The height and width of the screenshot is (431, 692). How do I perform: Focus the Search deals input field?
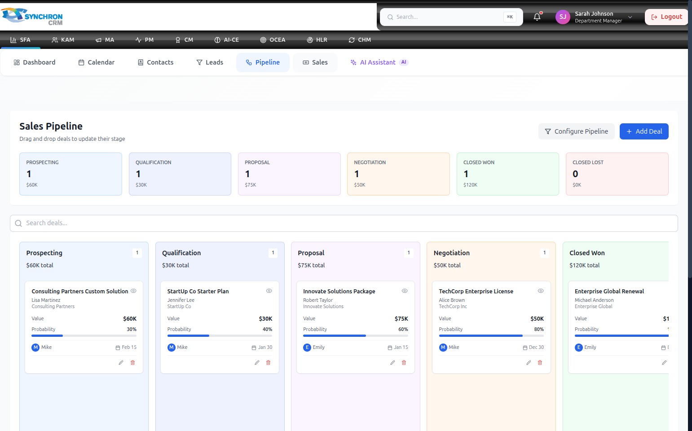click(x=344, y=223)
